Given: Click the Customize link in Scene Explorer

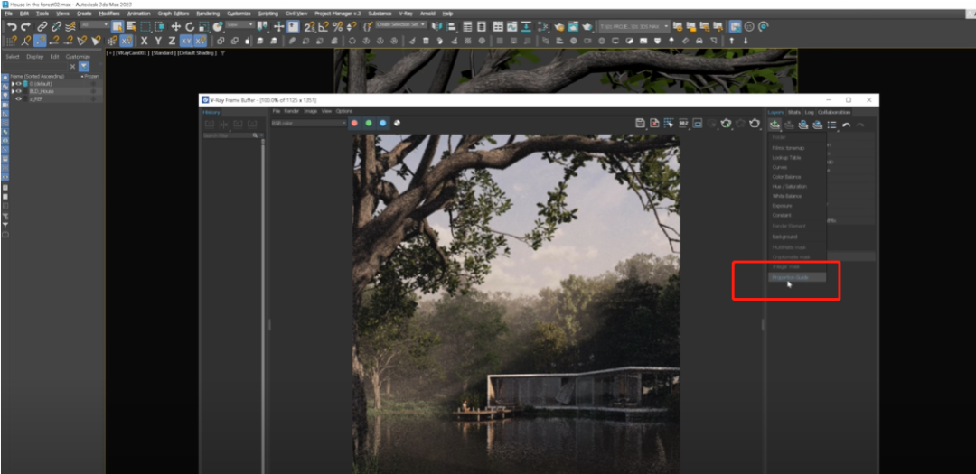Looking at the screenshot, I should pos(78,56).
